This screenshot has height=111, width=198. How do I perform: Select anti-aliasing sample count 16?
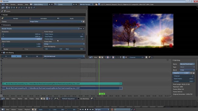[37, 56]
